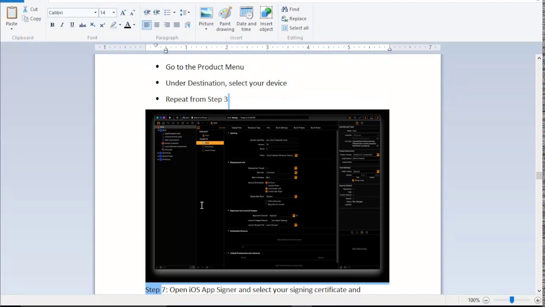The width and height of the screenshot is (545, 307).
Task: Toggle italic formatting
Action: (x=62, y=25)
